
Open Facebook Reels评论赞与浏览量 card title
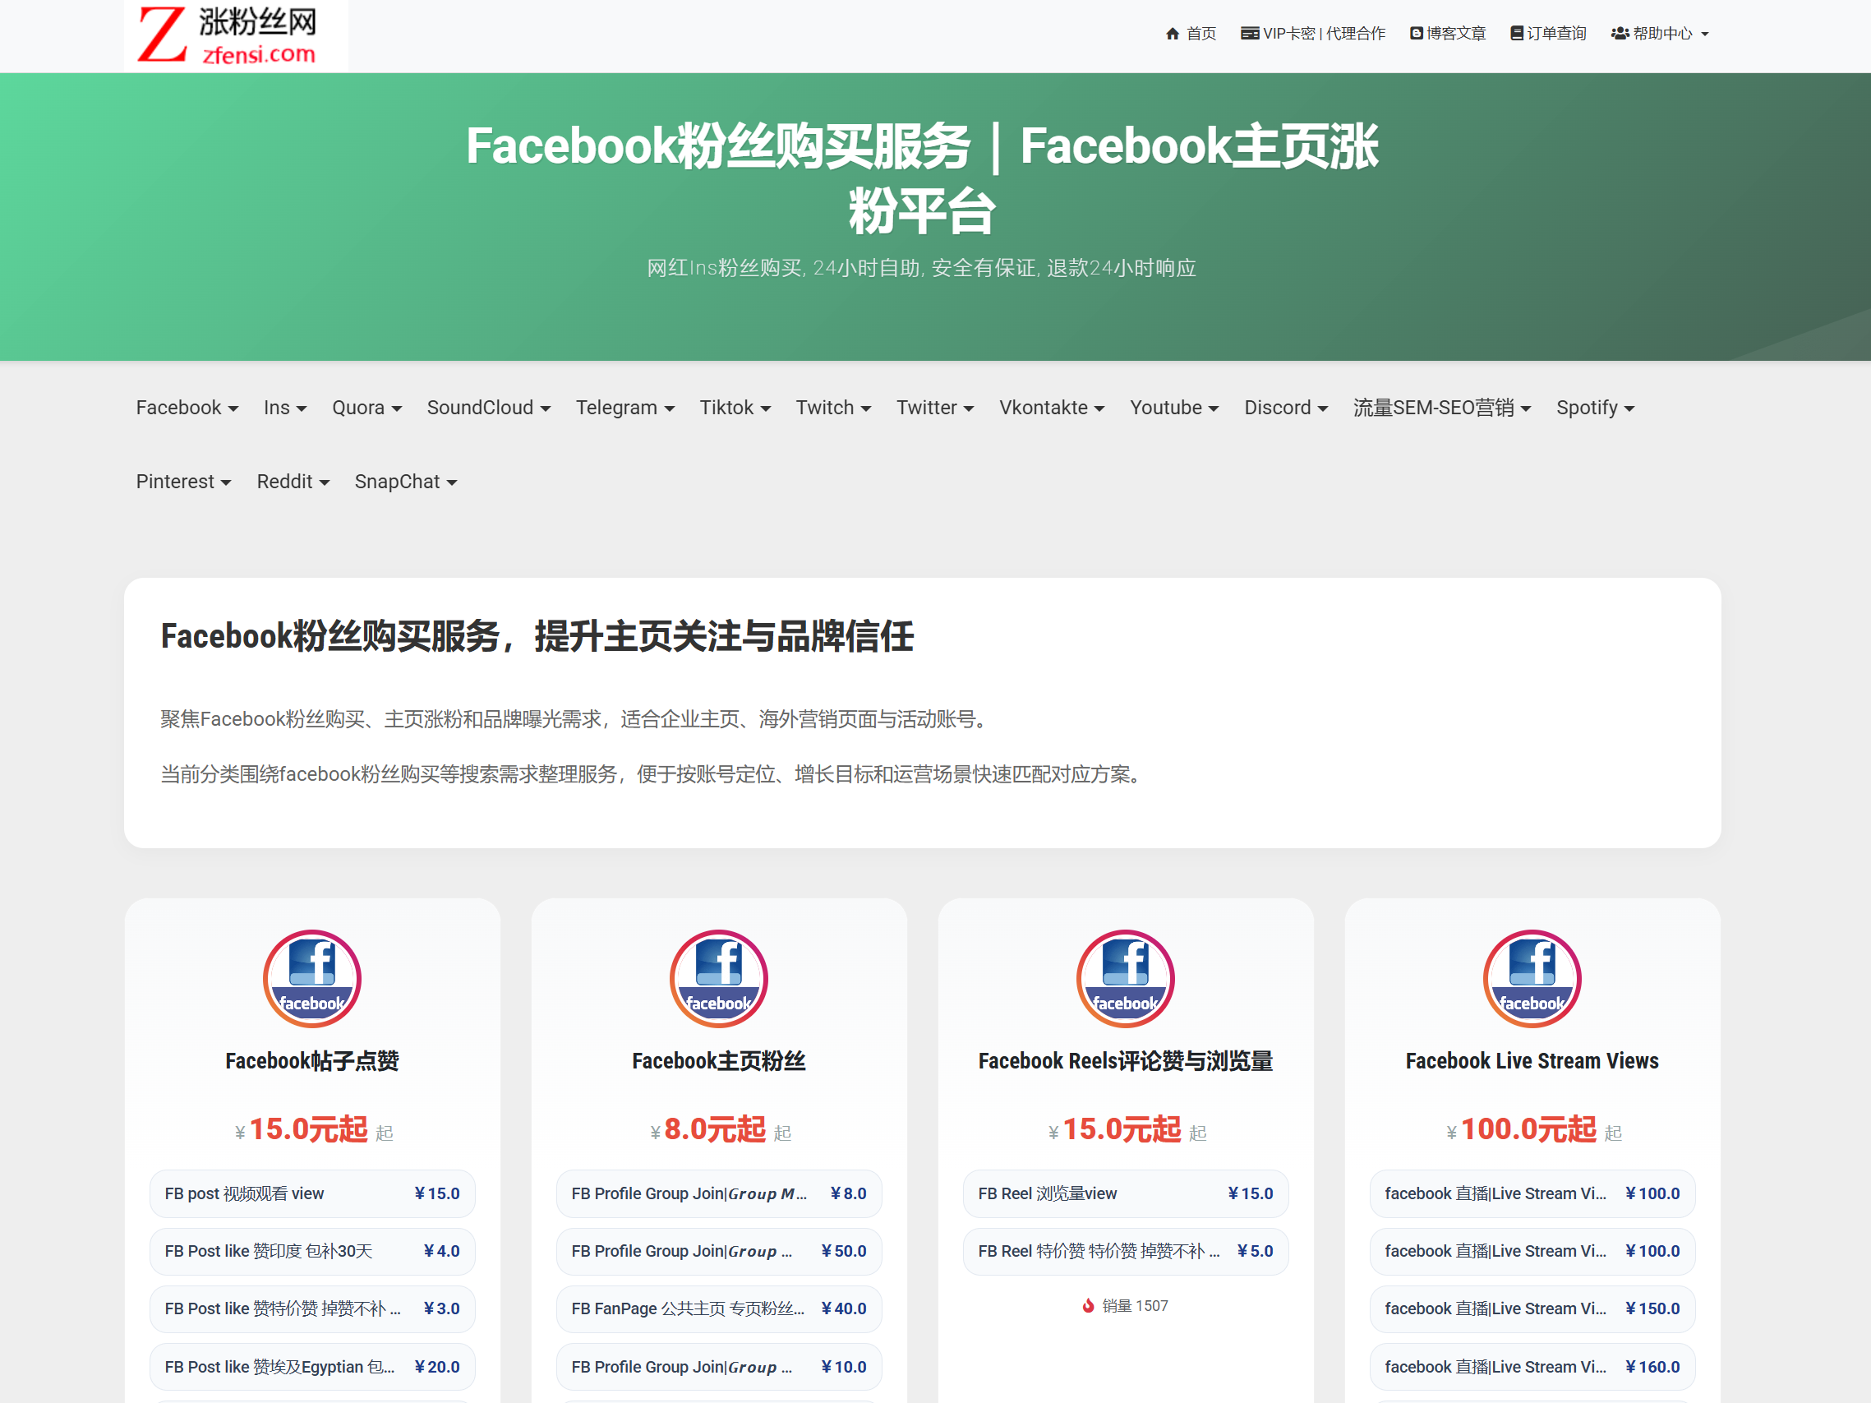tap(1124, 1060)
